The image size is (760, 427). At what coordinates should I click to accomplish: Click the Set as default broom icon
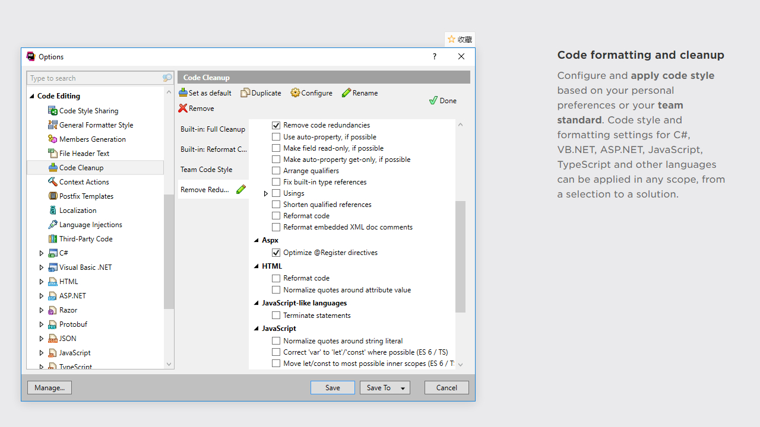pyautogui.click(x=183, y=93)
